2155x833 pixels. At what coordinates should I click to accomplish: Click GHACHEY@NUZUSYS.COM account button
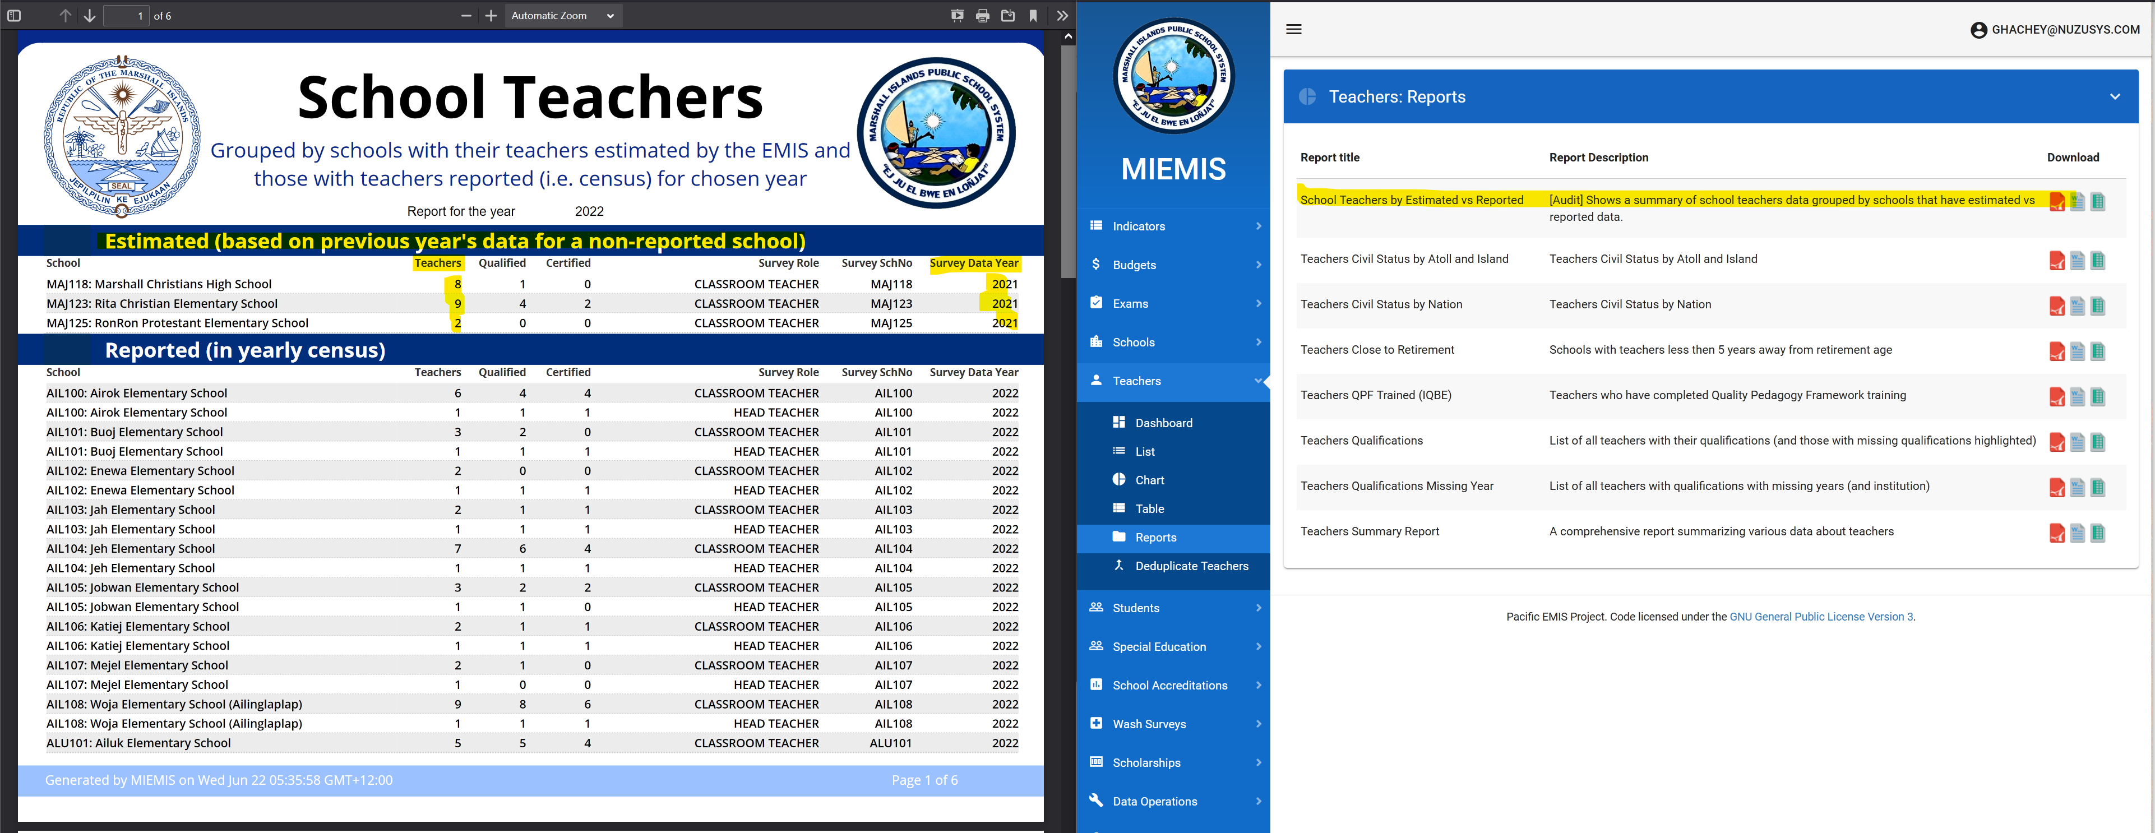(x=2055, y=30)
